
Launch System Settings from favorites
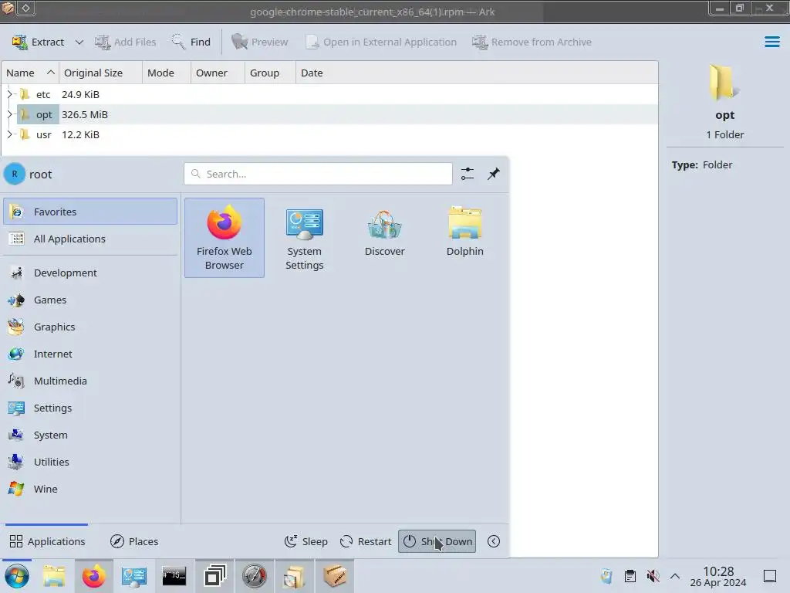[x=304, y=238]
